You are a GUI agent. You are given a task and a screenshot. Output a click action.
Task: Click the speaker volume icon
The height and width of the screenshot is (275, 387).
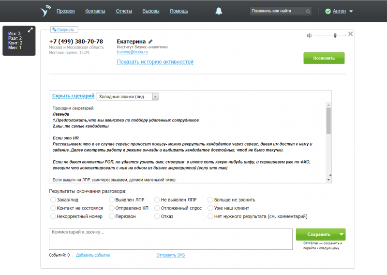(310, 35)
